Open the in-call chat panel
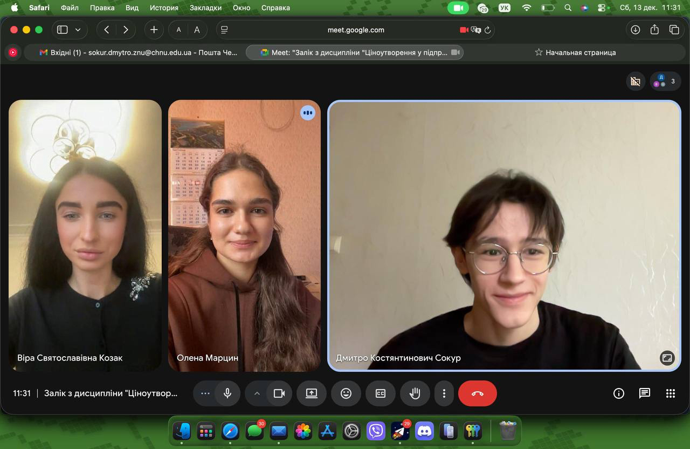The image size is (690, 449). point(645,393)
